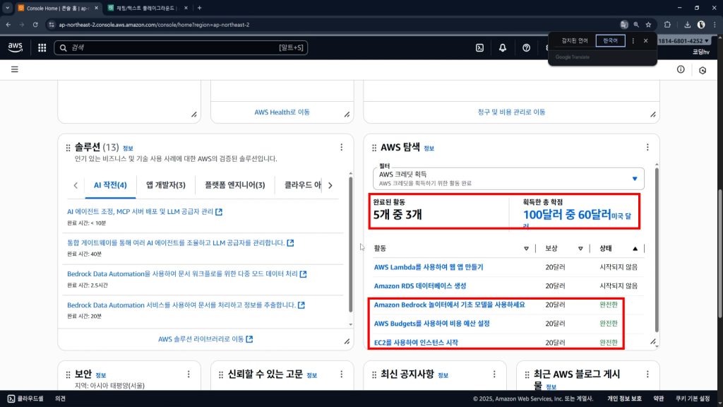This screenshot has height=407, width=723.
Task: Close the Google Translate popup
Action: pos(645,40)
